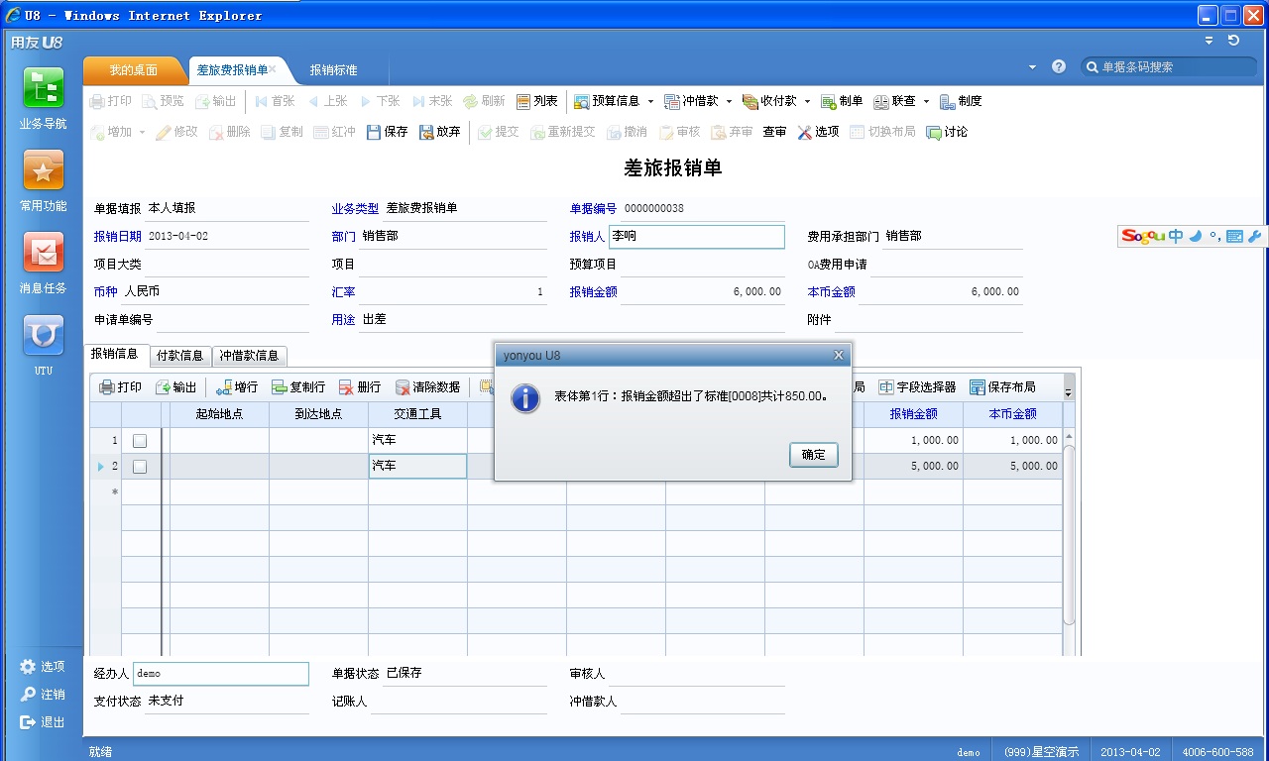Tick the checkbox in grid row 1
Screen dimensions: 1269x761
[x=140, y=441]
